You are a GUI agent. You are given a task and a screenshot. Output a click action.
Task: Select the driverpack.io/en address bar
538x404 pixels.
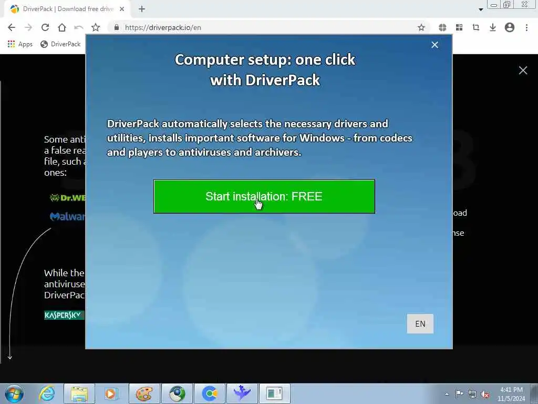(x=267, y=27)
